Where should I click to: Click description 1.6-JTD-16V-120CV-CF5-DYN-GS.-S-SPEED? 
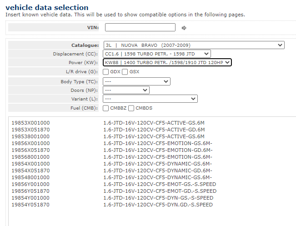[158, 198]
